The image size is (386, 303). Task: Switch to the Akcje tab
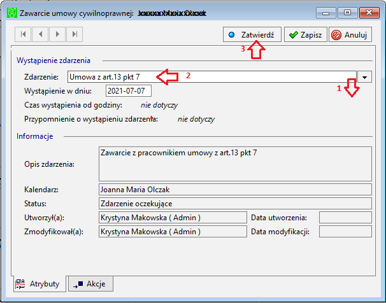[90, 284]
